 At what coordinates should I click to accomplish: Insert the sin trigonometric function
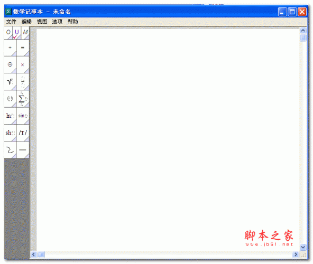pos(23,116)
